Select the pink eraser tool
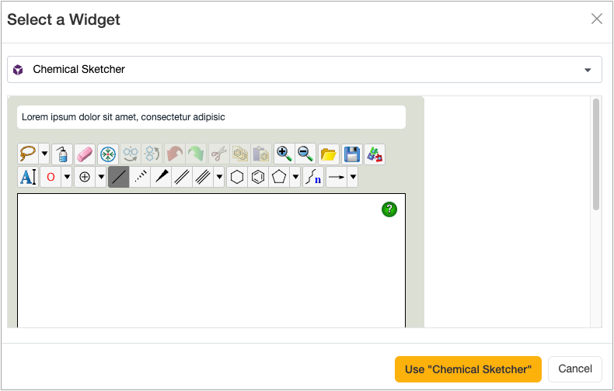The image size is (614, 391). click(85, 154)
